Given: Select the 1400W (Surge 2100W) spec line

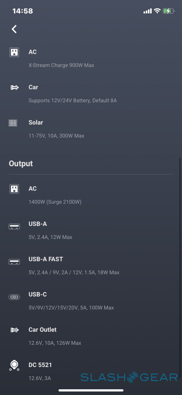Looking at the screenshot, I should tap(55, 202).
